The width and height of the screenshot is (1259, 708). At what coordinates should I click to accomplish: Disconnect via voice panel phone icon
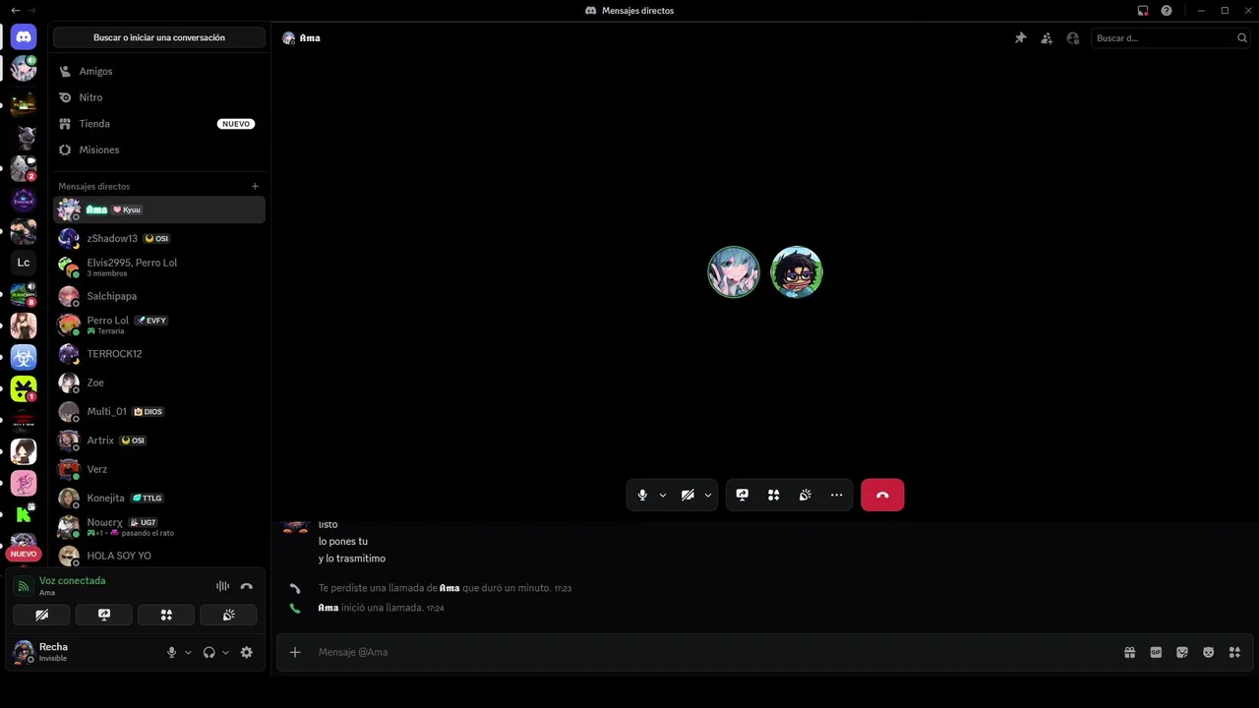(247, 586)
